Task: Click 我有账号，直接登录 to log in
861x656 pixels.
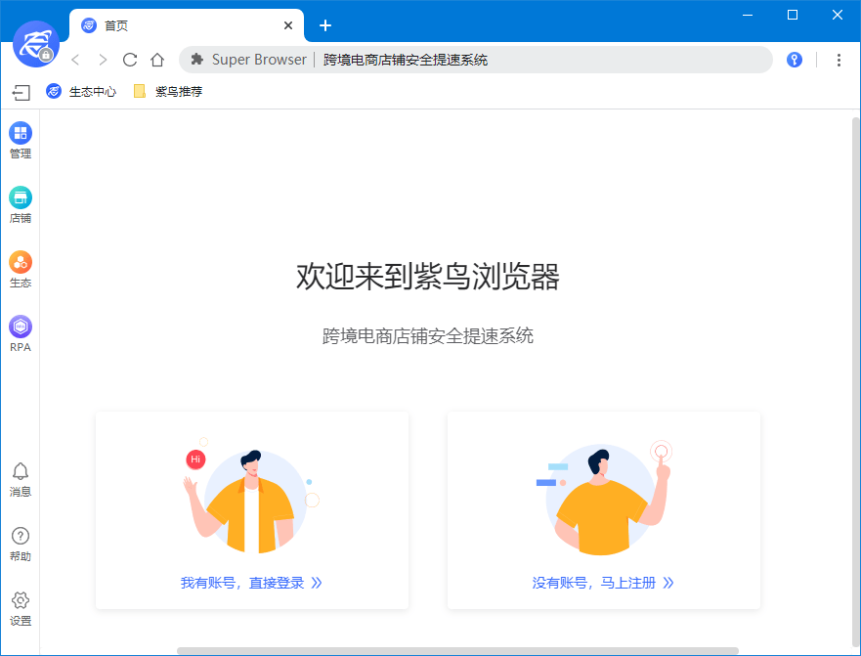Action: tap(251, 582)
